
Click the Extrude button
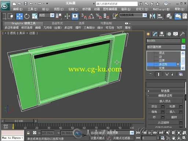pyautogui.click(x=154, y=106)
